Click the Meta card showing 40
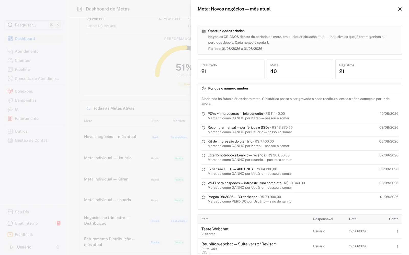Image resolution: width=409 pixels, height=255 pixels. pyautogui.click(x=300, y=69)
